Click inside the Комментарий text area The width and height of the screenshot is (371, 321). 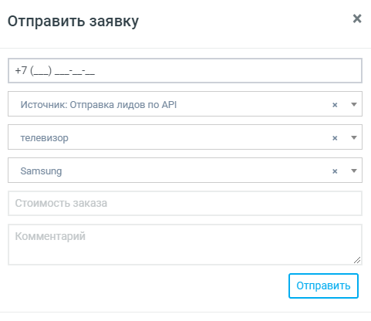(185, 245)
